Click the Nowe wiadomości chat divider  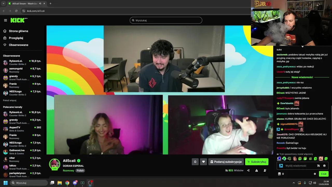302,77
